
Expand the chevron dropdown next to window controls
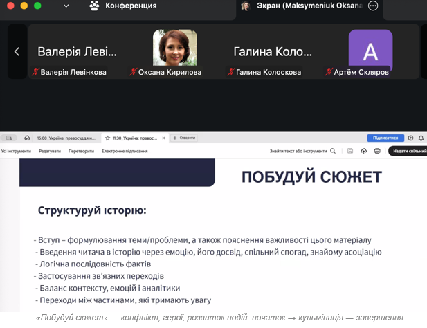(x=66, y=6)
